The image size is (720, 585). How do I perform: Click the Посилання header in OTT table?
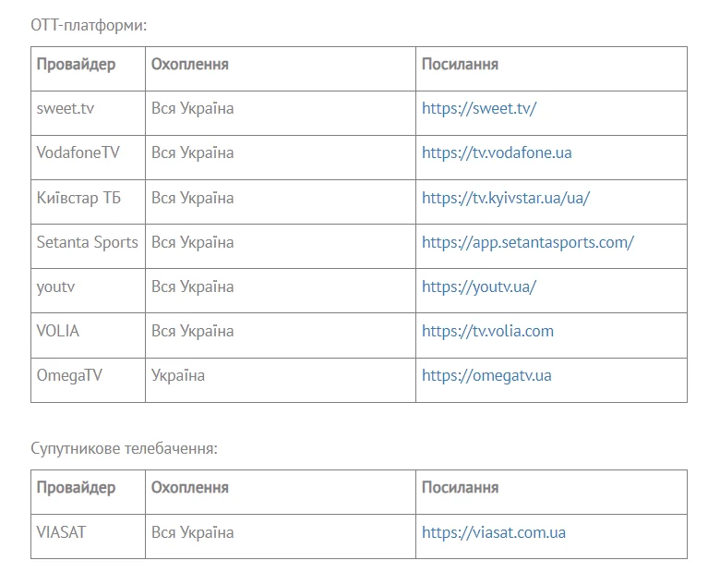point(460,64)
